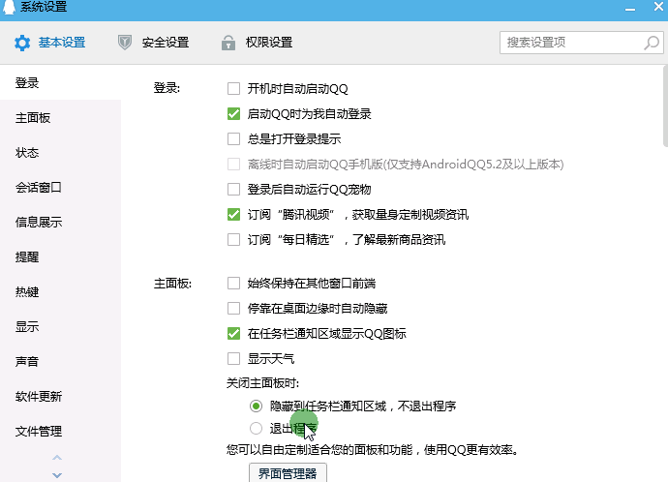This screenshot has height=482, width=668.
Task: Open 软件更新 settings in sidebar
Action: [x=60, y=397]
